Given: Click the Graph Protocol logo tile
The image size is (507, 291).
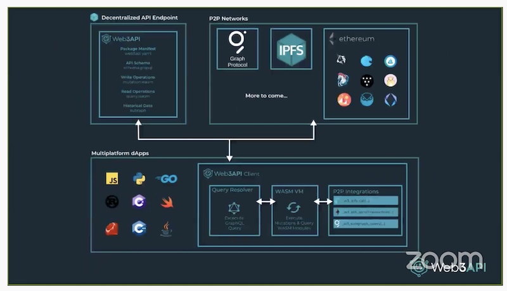Looking at the screenshot, I should [x=238, y=49].
